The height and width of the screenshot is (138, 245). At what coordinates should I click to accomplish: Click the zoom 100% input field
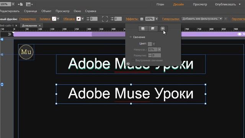pyautogui.click(x=6, y=4)
